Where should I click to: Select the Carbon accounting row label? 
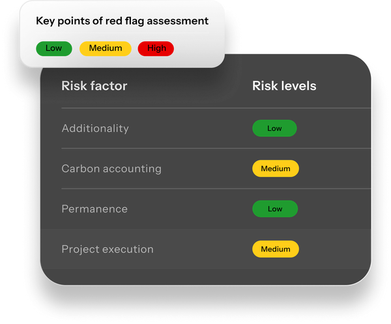[x=111, y=169]
